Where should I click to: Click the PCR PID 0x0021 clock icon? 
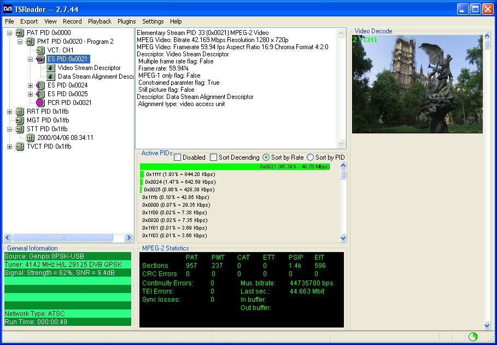[x=40, y=103]
